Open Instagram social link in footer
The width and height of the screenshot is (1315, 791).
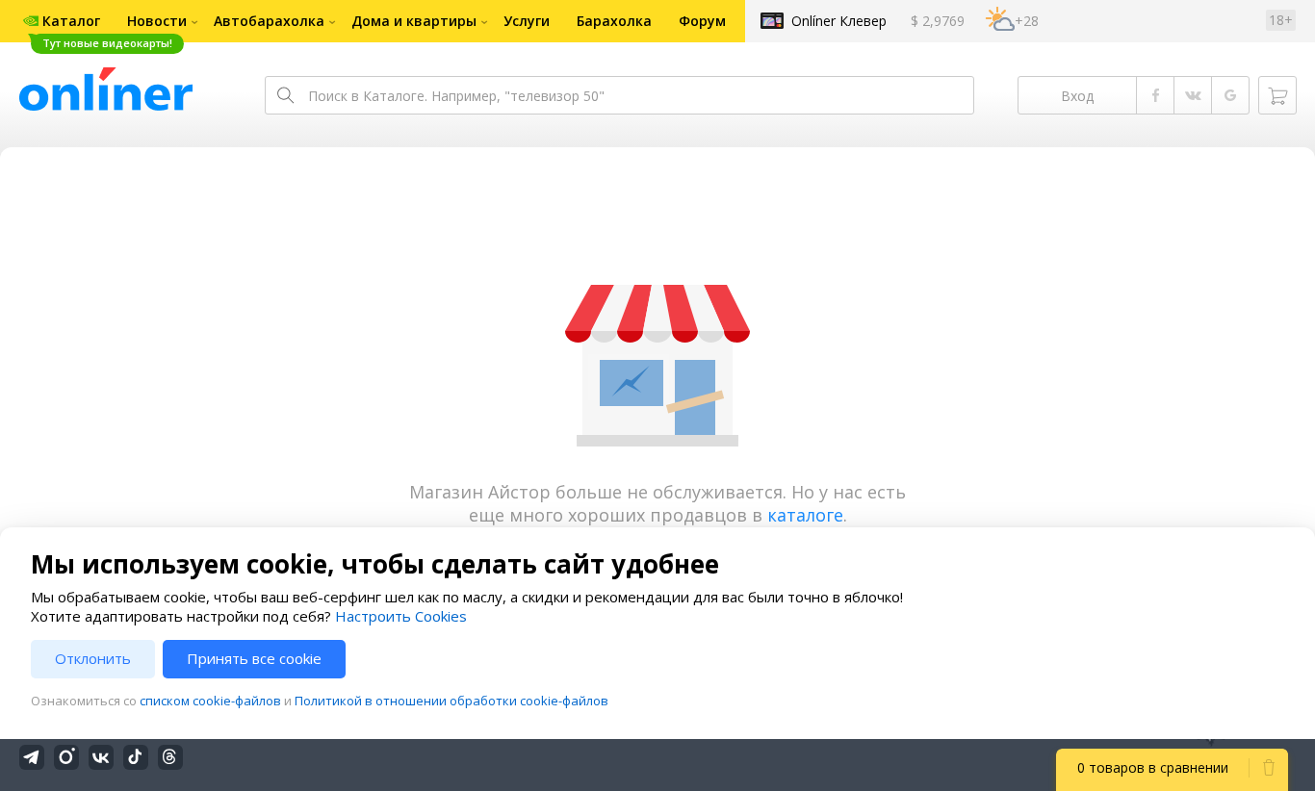(x=66, y=757)
